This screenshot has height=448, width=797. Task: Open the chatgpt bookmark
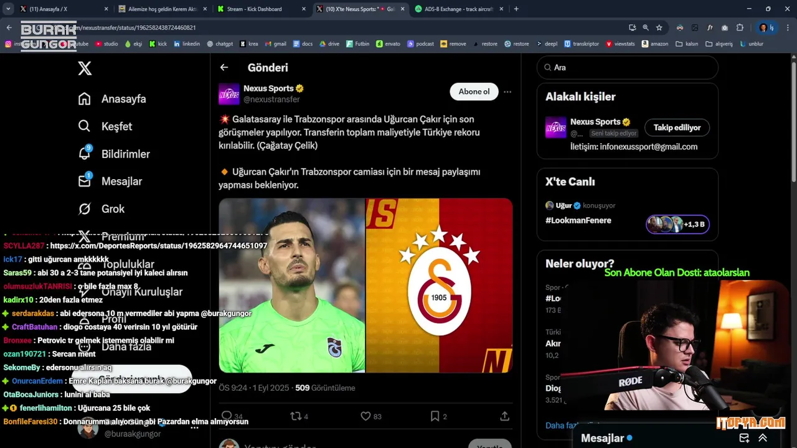point(220,44)
